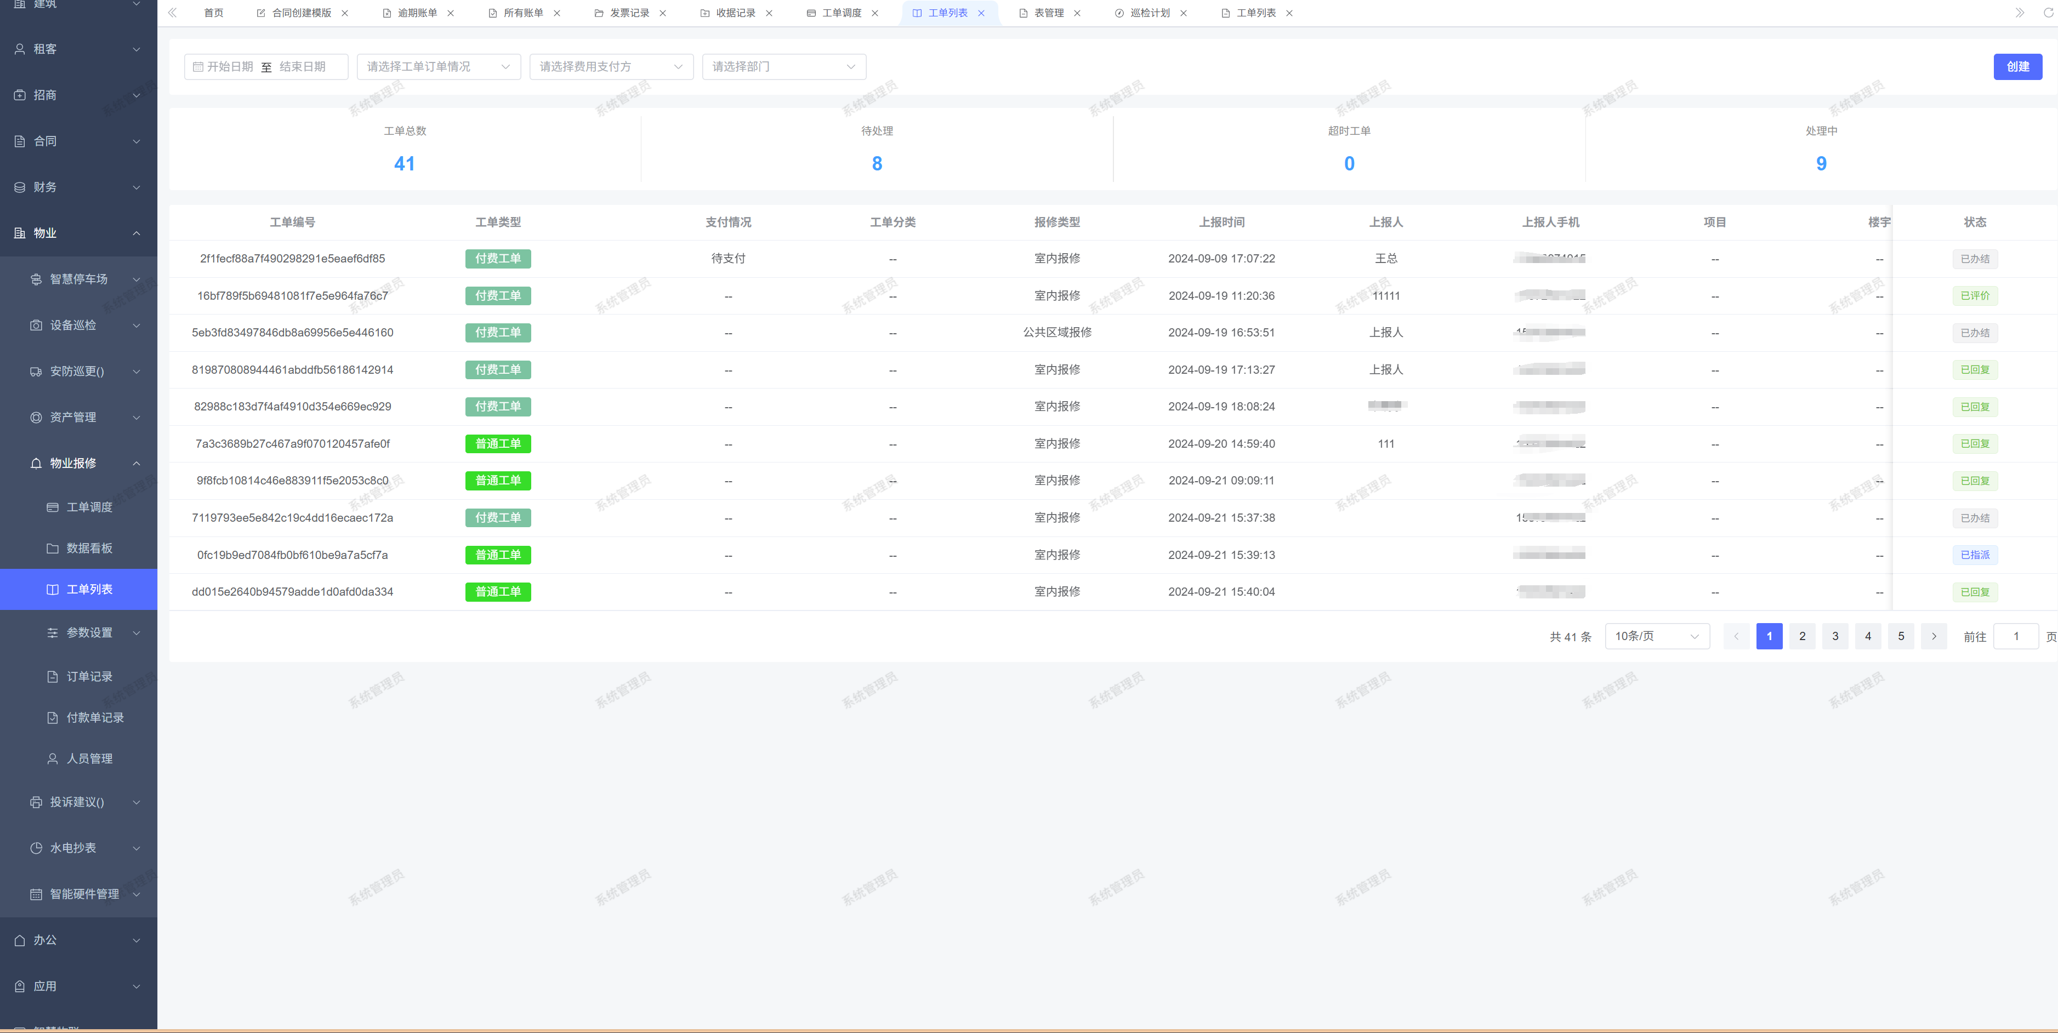
Task: Go to page 3 of results
Action: [1834, 636]
